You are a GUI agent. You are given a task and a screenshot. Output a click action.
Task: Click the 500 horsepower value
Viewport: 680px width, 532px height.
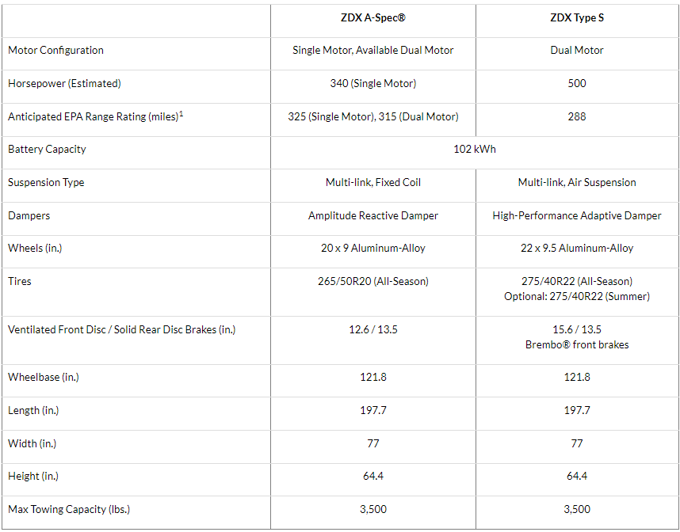576,83
